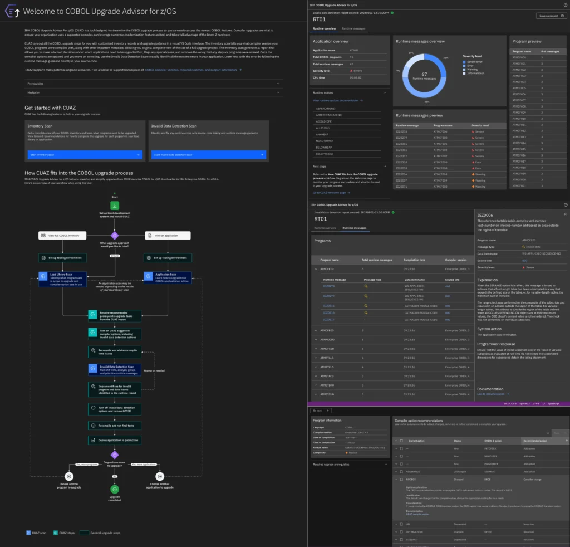The width and height of the screenshot is (570, 547).
Task: Click message type icon in IGZ0278 row
Action: click(x=366, y=286)
